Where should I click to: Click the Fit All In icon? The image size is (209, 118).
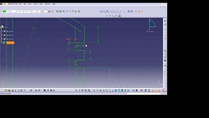pyautogui.click(x=97, y=90)
